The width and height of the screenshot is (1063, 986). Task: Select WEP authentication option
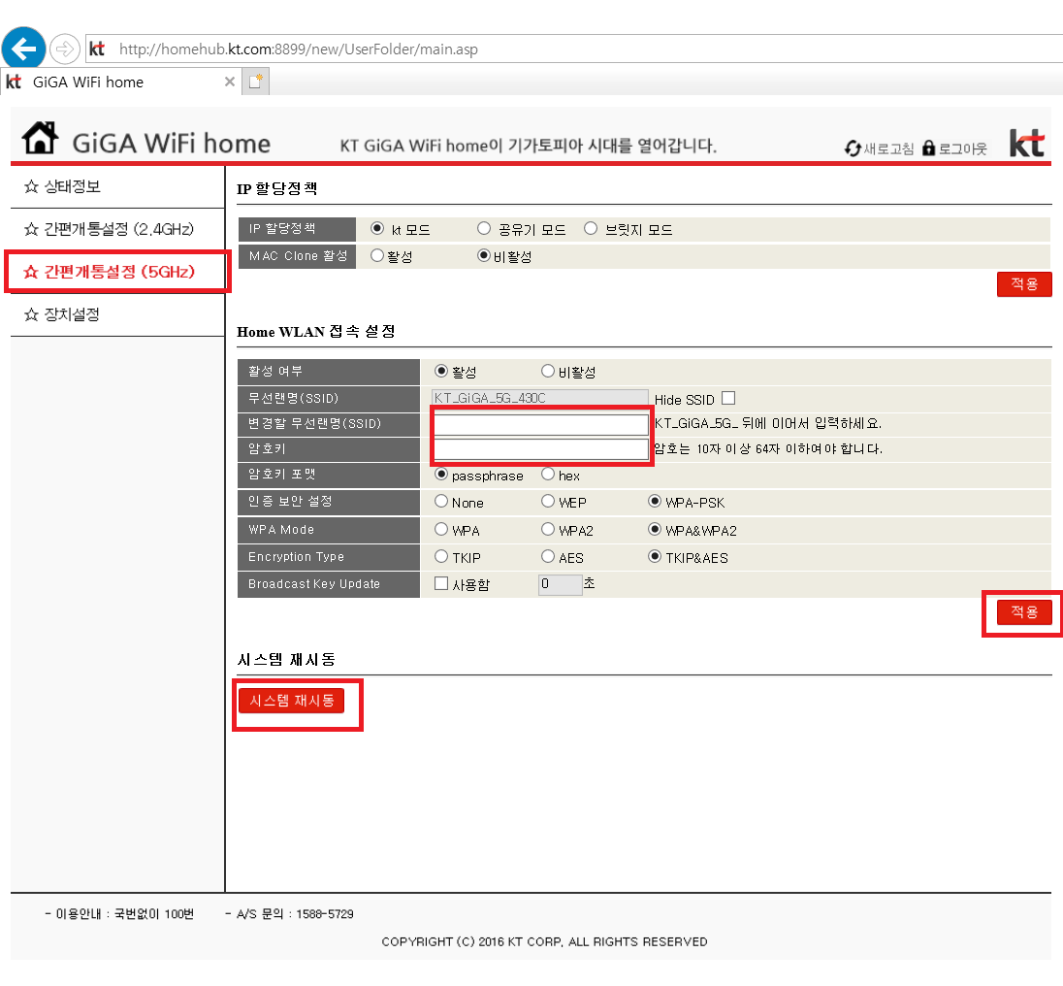(548, 501)
